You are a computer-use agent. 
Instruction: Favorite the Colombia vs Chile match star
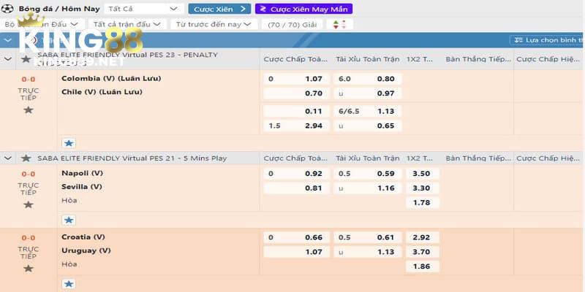[x=29, y=110]
